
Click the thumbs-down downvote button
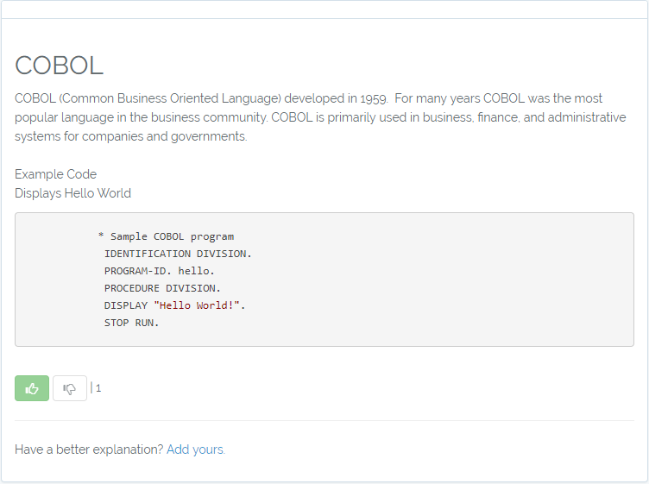[70, 388]
